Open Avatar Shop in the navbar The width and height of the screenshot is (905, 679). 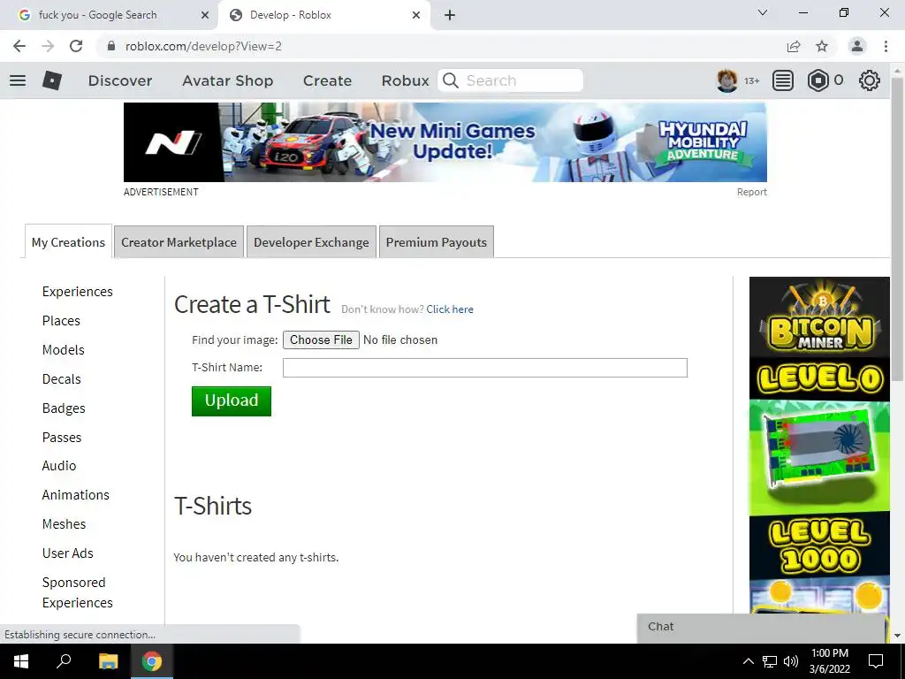pos(227,80)
